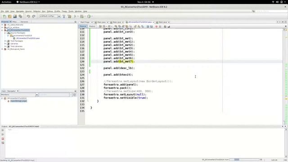Click the Last Edit icon in editor toolbar
Viewport: 288px width, 162px height.
(x=100, y=27)
